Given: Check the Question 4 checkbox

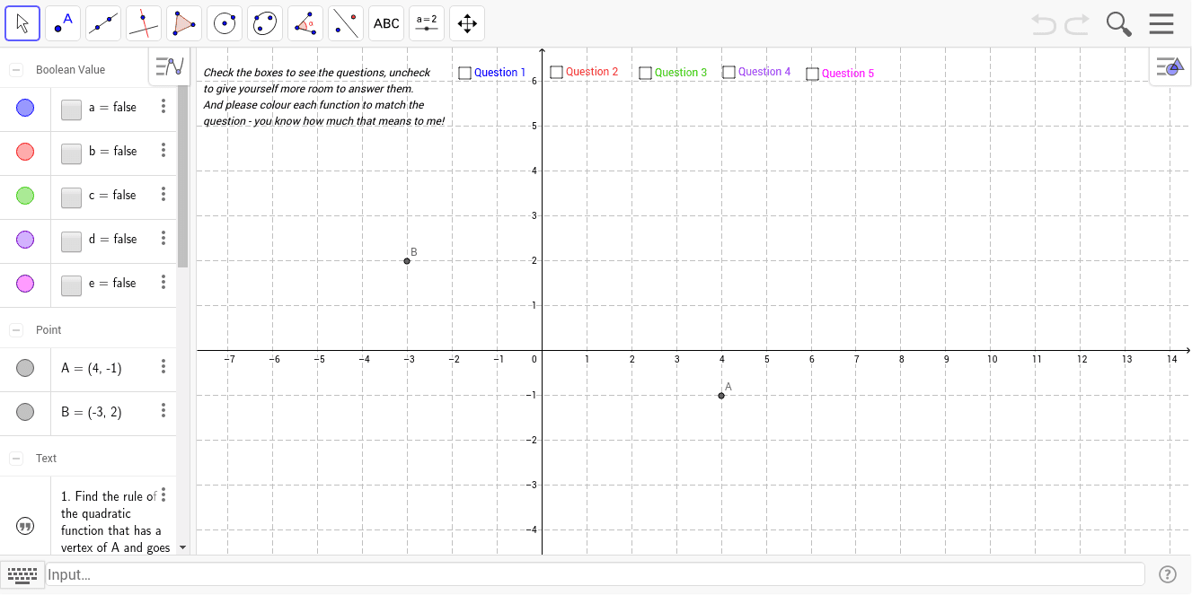Looking at the screenshot, I should tap(728, 72).
